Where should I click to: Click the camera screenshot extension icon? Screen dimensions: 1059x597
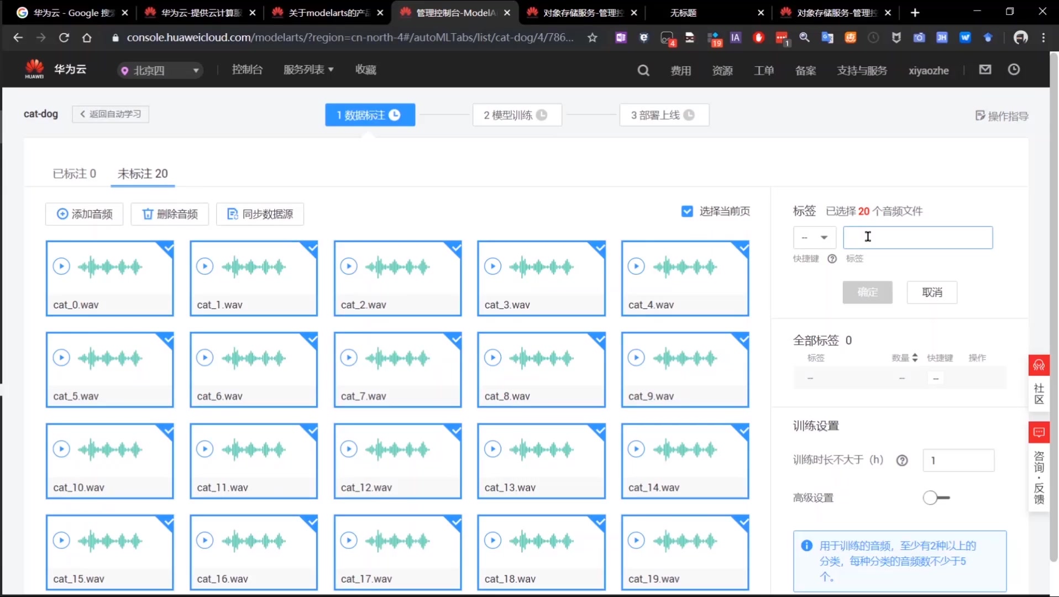[919, 38]
